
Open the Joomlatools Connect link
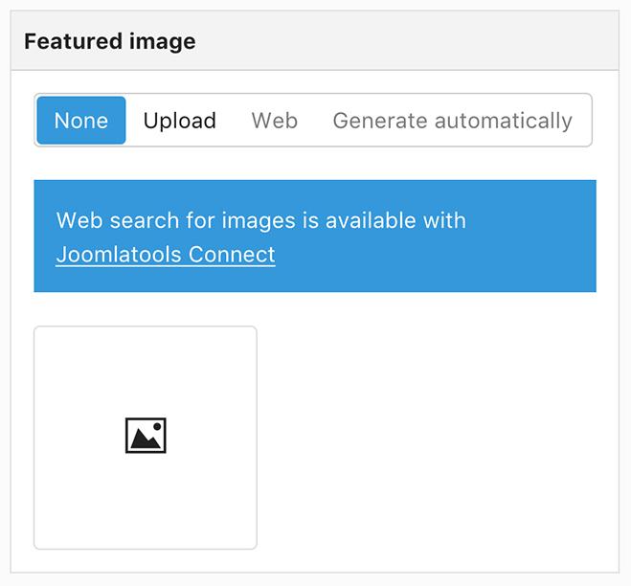(166, 255)
